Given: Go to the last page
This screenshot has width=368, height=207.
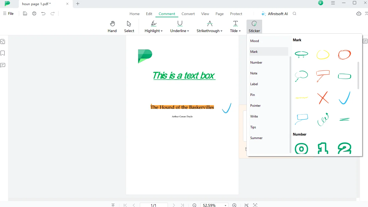Looking at the screenshot, I should [x=182, y=205].
